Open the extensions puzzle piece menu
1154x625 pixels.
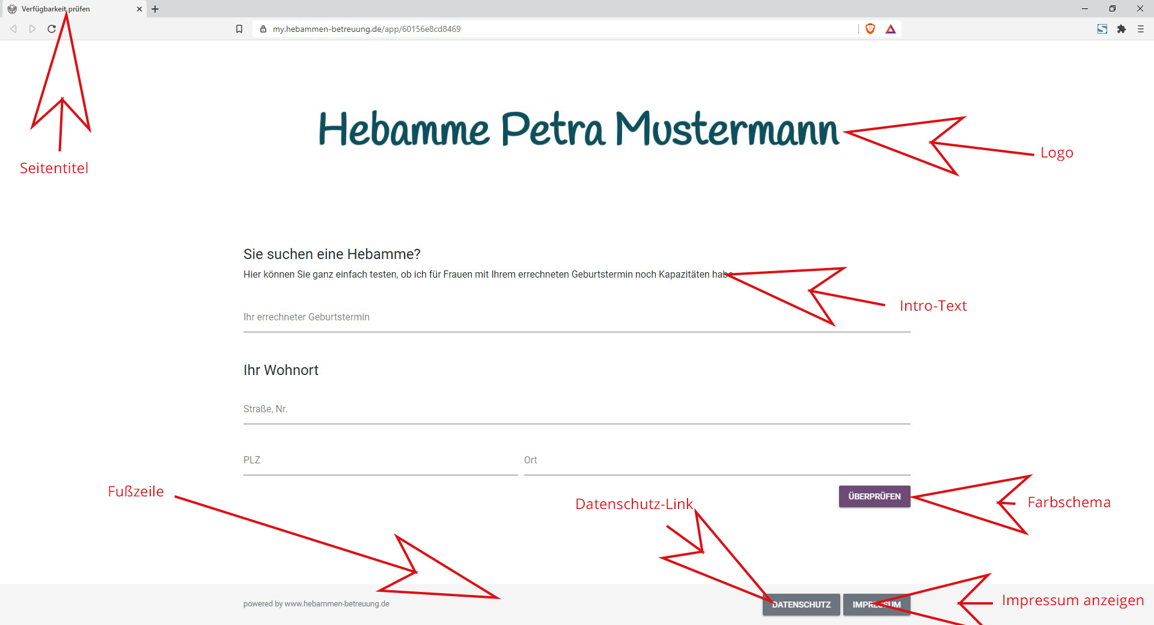point(1122,29)
